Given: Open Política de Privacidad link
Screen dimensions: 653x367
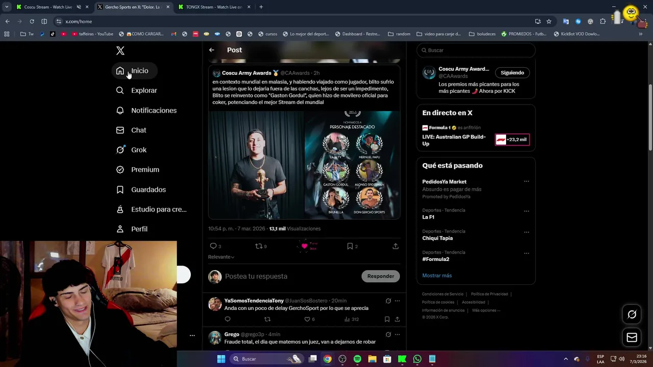Looking at the screenshot, I should point(489,294).
